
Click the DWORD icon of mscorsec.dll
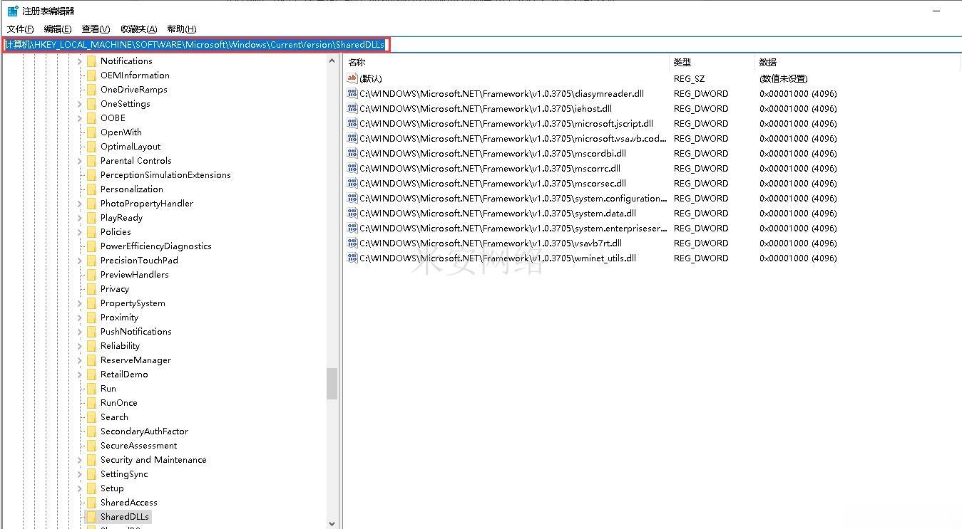tap(352, 183)
